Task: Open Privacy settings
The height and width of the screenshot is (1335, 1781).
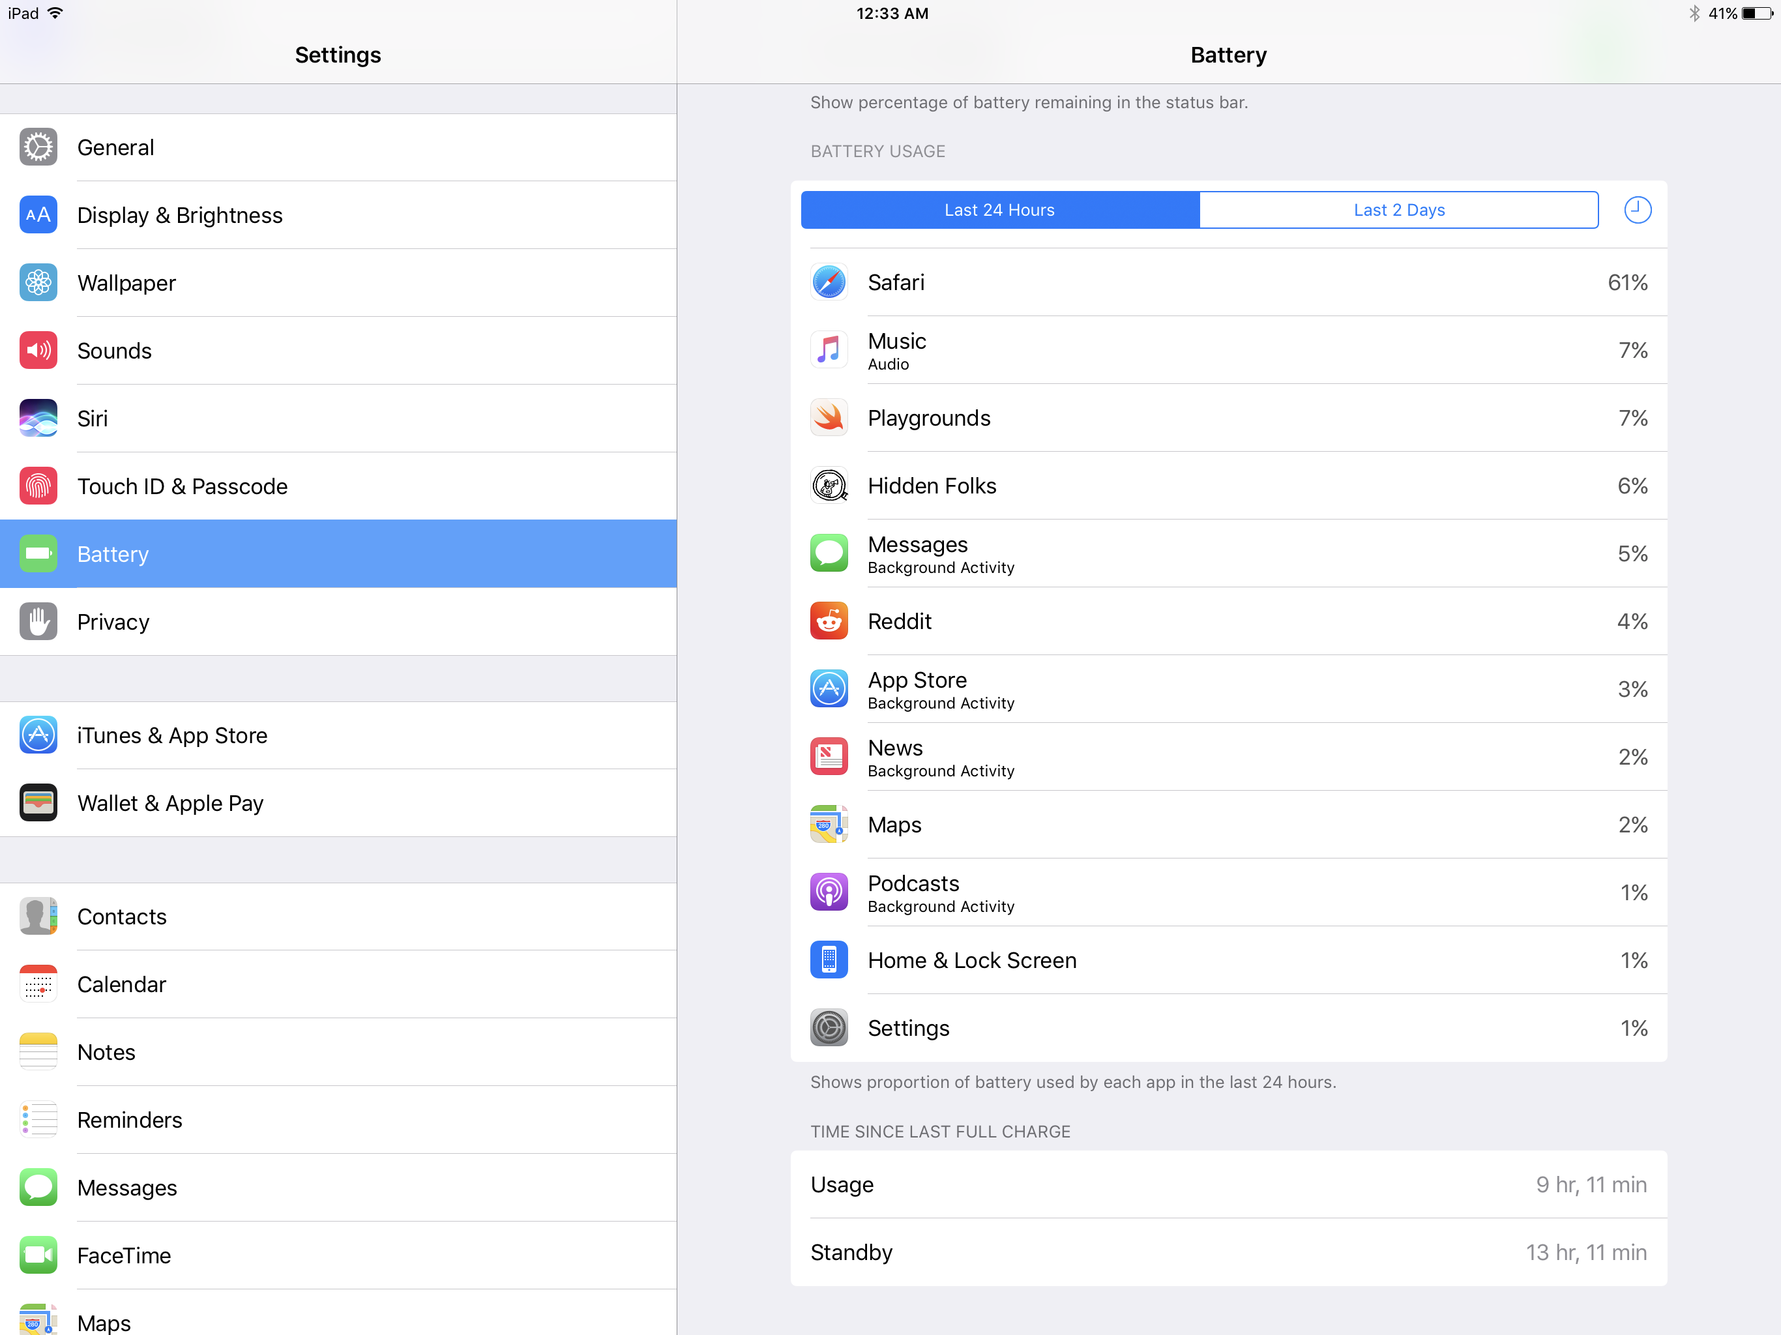Action: tap(338, 622)
